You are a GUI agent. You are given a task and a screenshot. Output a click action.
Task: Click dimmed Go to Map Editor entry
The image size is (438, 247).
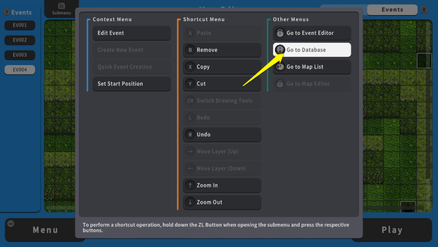click(312, 84)
